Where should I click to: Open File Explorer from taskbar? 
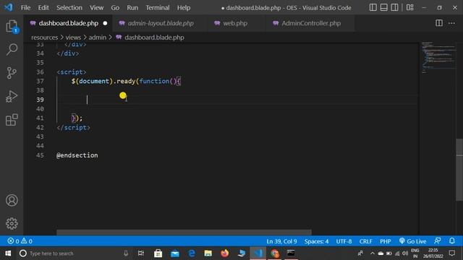click(x=208, y=253)
